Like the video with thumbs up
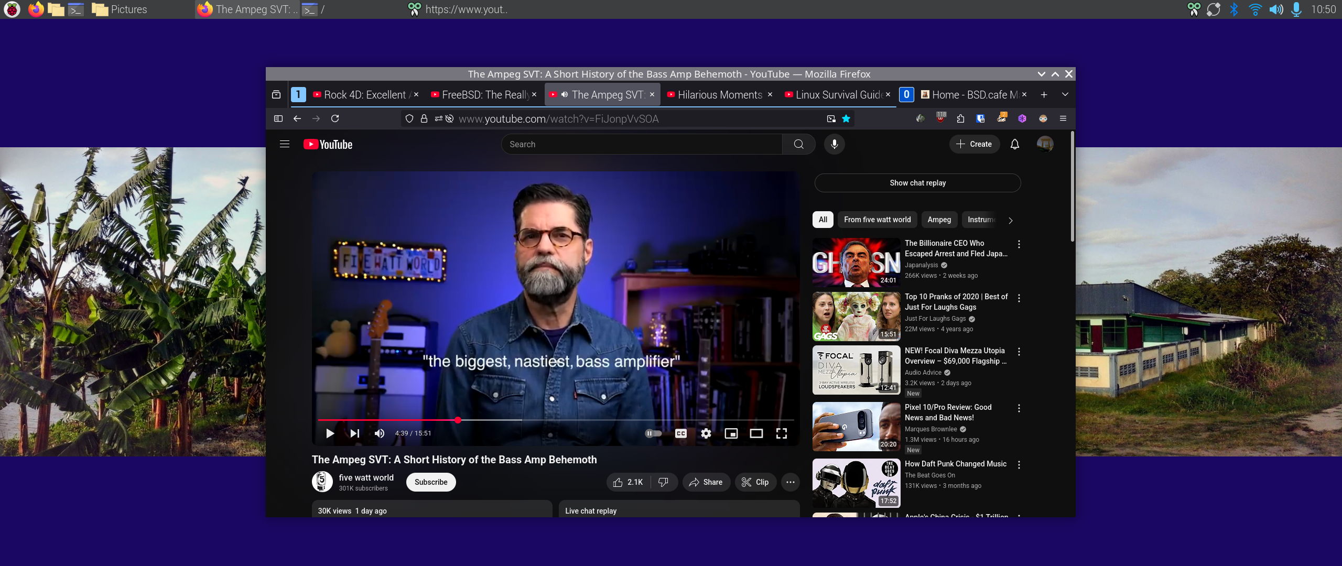1342x566 pixels. coord(628,482)
